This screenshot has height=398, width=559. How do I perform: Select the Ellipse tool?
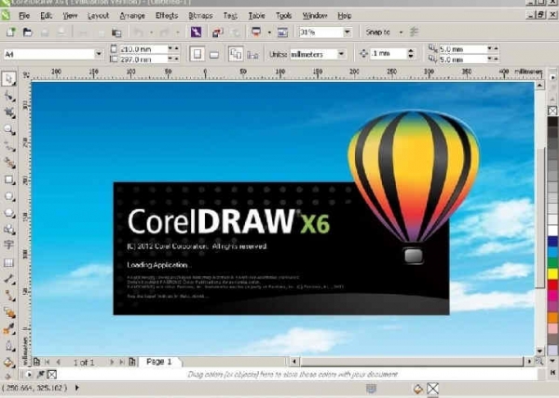[x=9, y=196]
